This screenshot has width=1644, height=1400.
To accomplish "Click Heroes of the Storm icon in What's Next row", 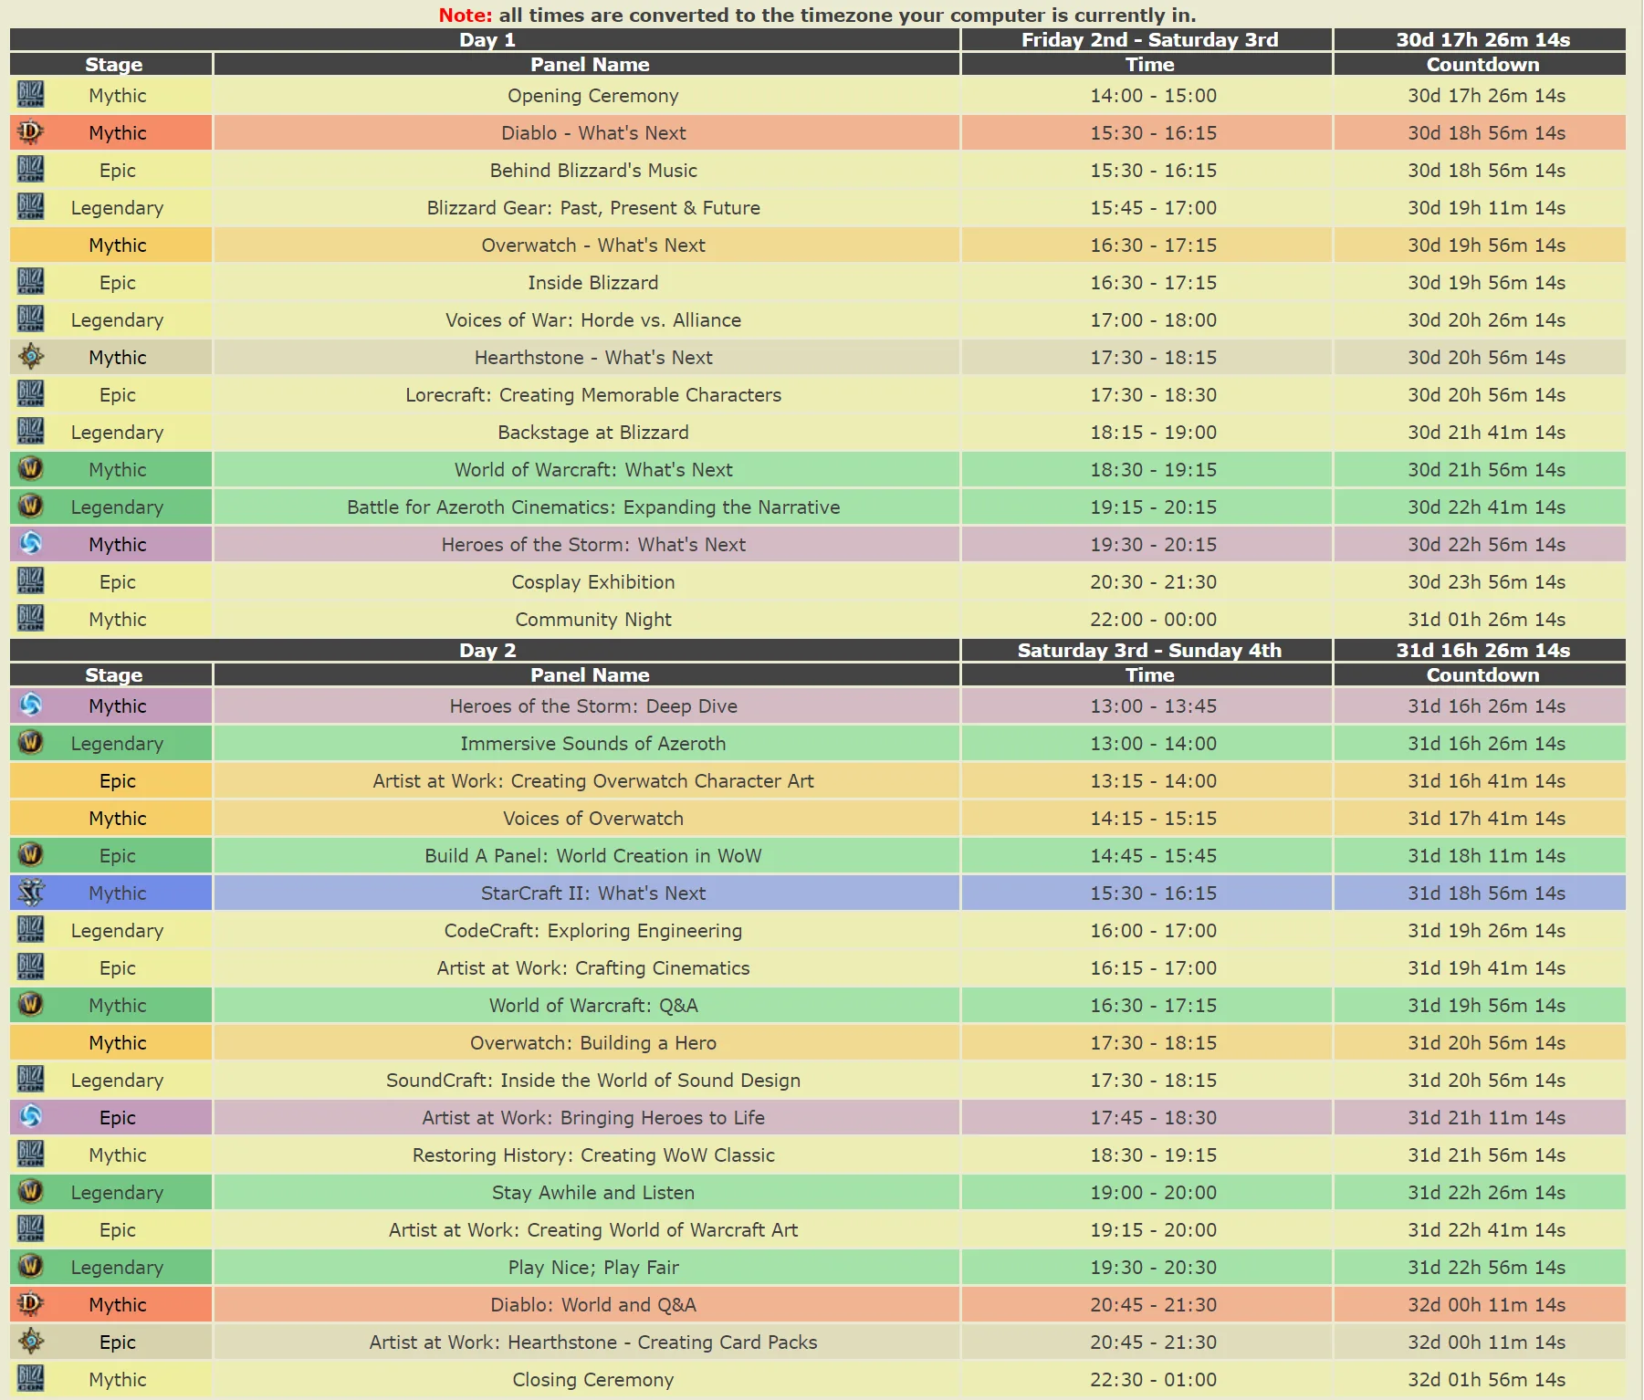I will pyautogui.click(x=30, y=543).
